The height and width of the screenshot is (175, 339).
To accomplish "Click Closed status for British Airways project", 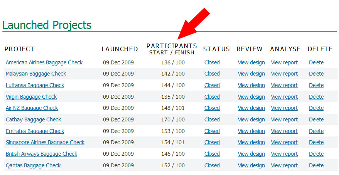I will point(212,154).
